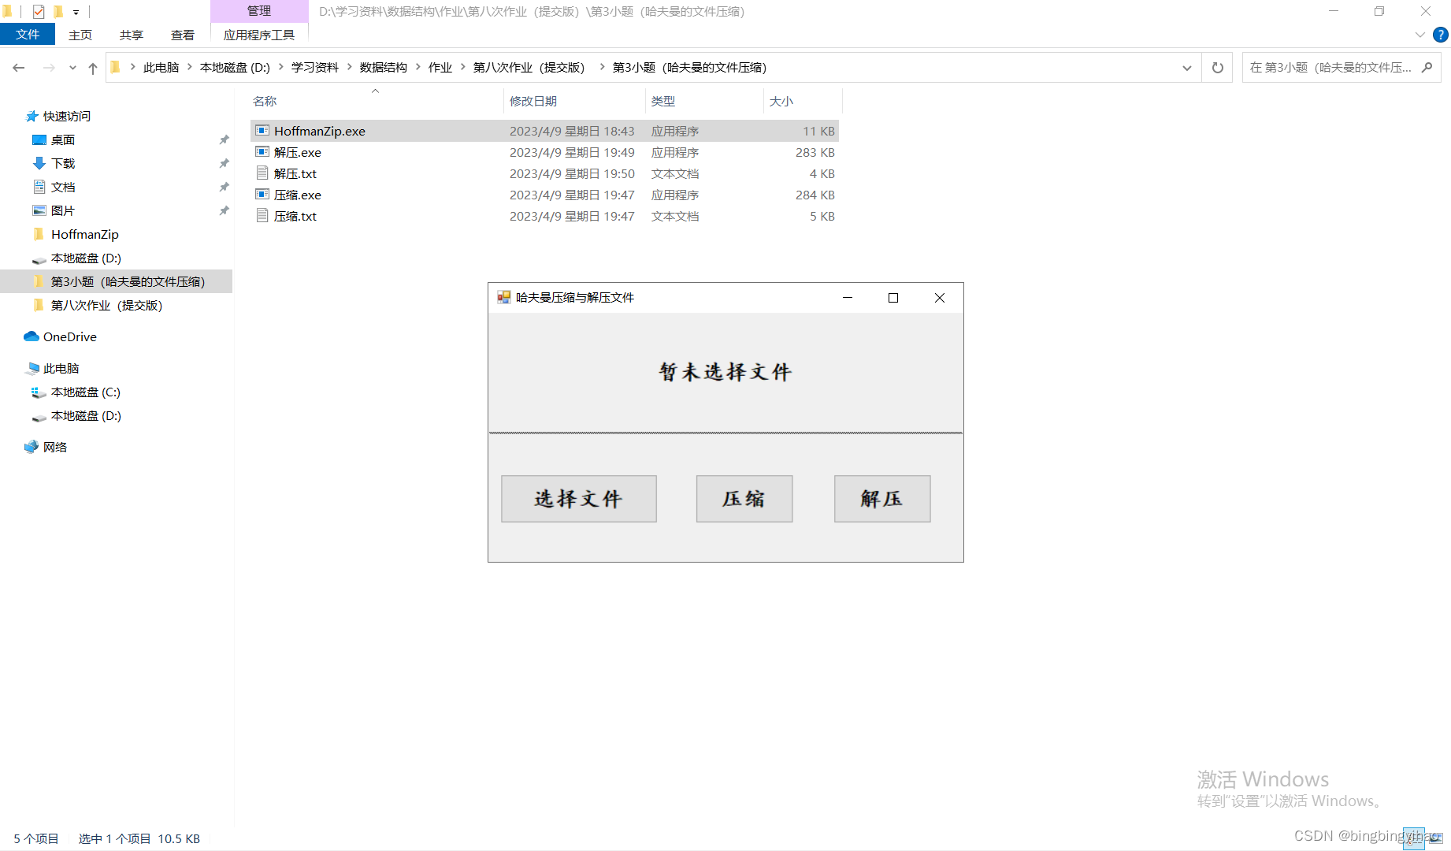Image resolution: width=1451 pixels, height=851 pixels.
Task: Expand the chevron after 数据结构 in breadcrumb
Action: (x=417, y=67)
